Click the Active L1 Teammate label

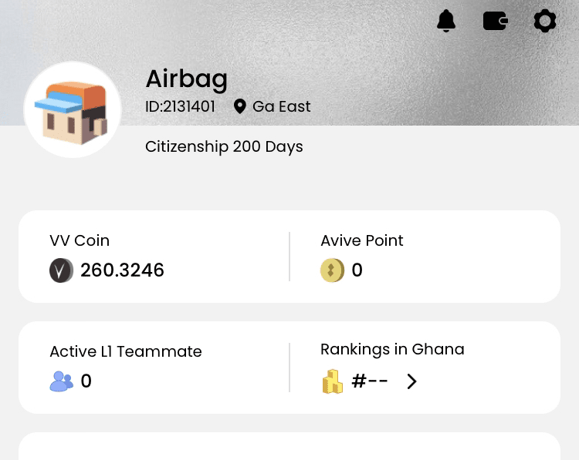(125, 351)
